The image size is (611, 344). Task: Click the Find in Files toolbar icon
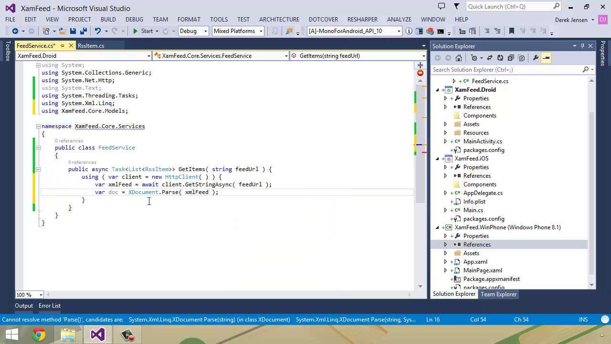pyautogui.click(x=289, y=31)
